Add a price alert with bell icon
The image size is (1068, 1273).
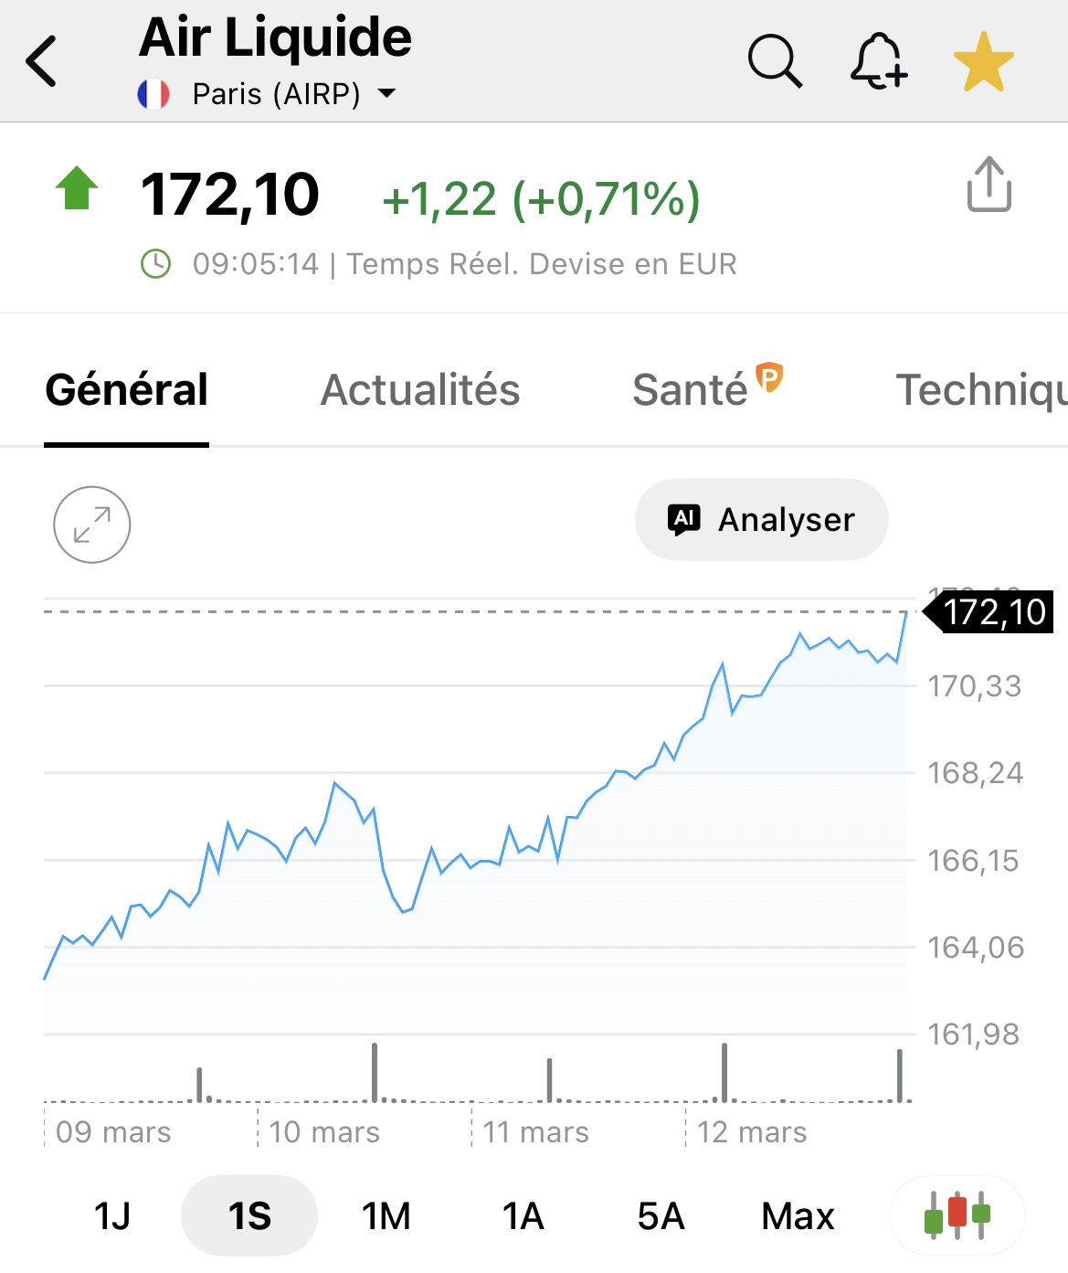pyautogui.click(x=878, y=62)
